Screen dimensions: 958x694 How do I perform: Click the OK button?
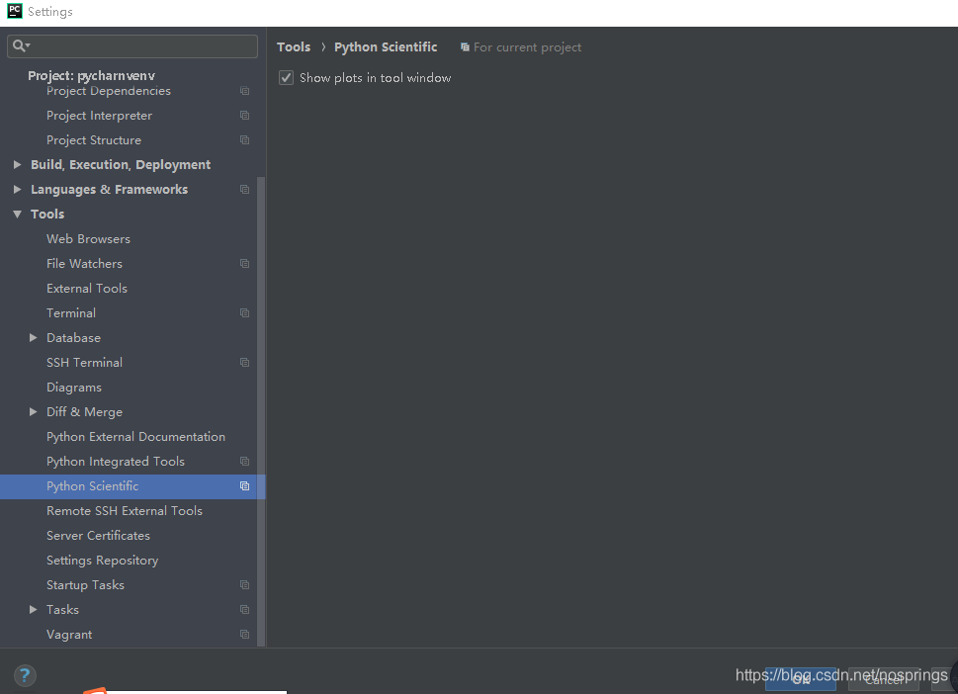pos(801,679)
